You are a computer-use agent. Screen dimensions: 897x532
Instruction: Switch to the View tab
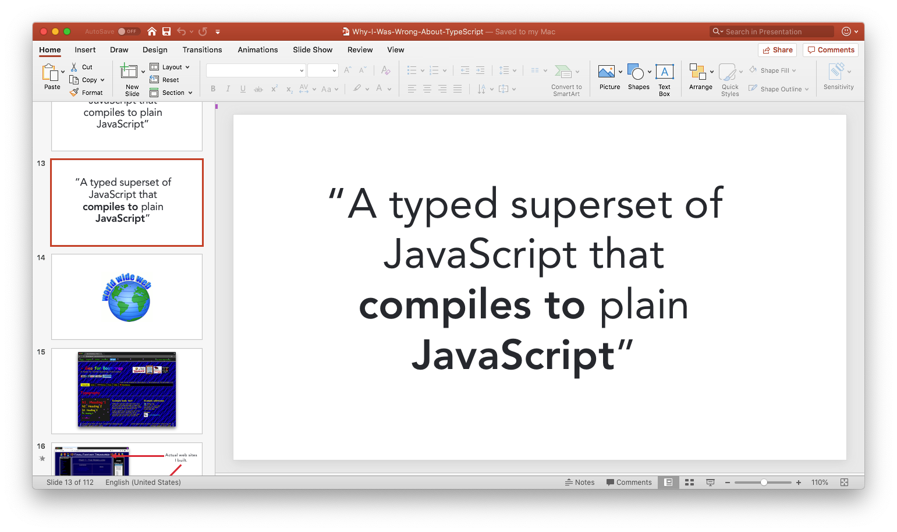point(396,50)
